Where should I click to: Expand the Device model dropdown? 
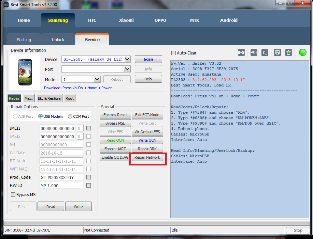point(127,59)
